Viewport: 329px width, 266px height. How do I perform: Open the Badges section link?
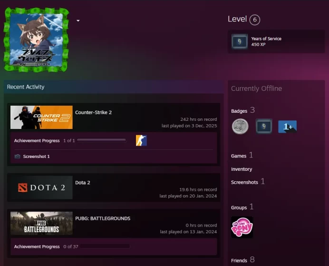243,110
